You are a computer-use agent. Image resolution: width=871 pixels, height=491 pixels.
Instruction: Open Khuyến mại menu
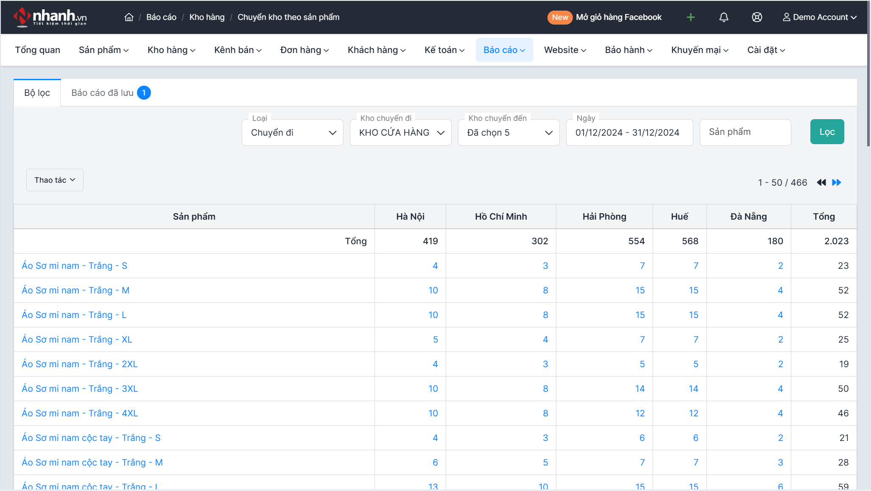(x=700, y=50)
